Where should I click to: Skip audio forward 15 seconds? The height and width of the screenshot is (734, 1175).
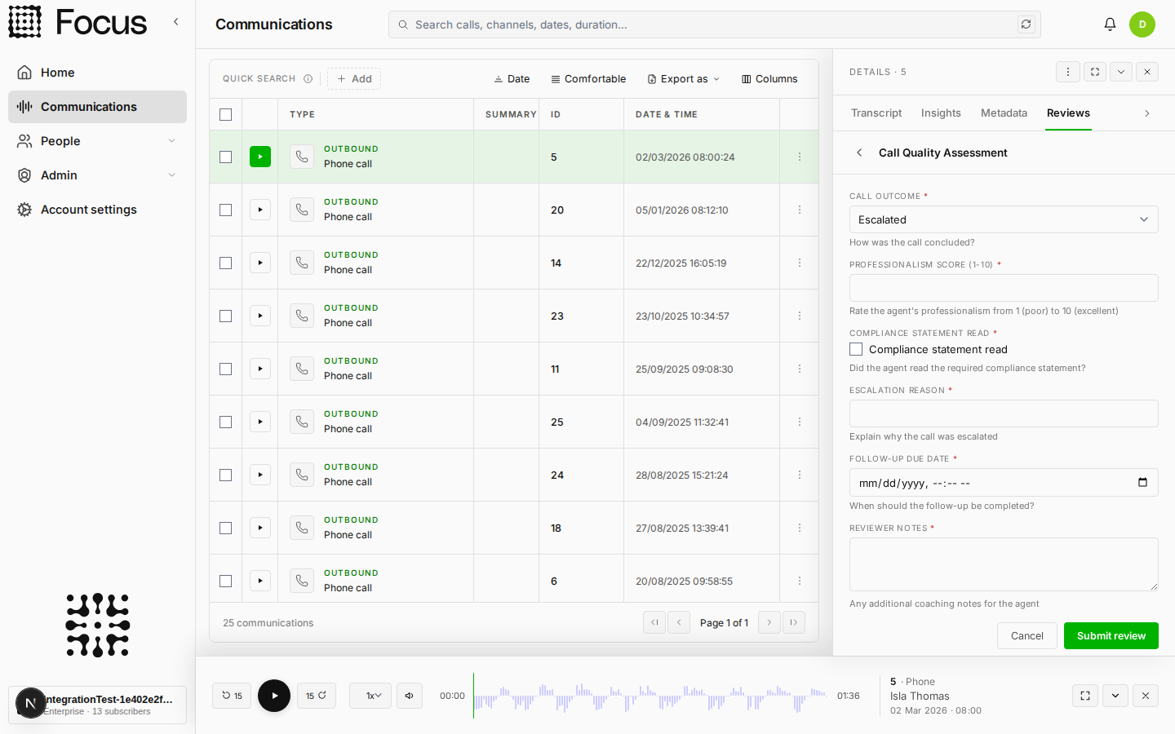coord(317,696)
